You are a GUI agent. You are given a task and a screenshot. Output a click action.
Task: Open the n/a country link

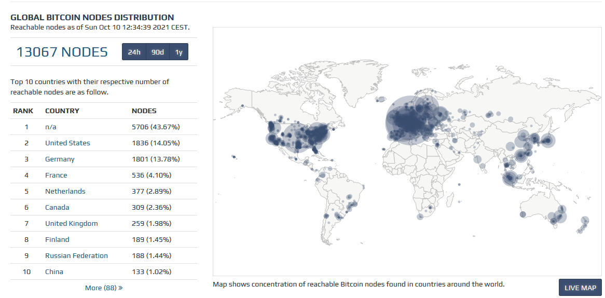click(50, 127)
